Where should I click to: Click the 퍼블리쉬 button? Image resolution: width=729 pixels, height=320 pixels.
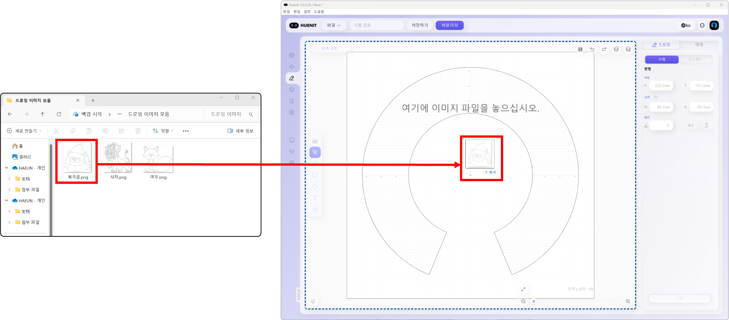pyautogui.click(x=450, y=25)
